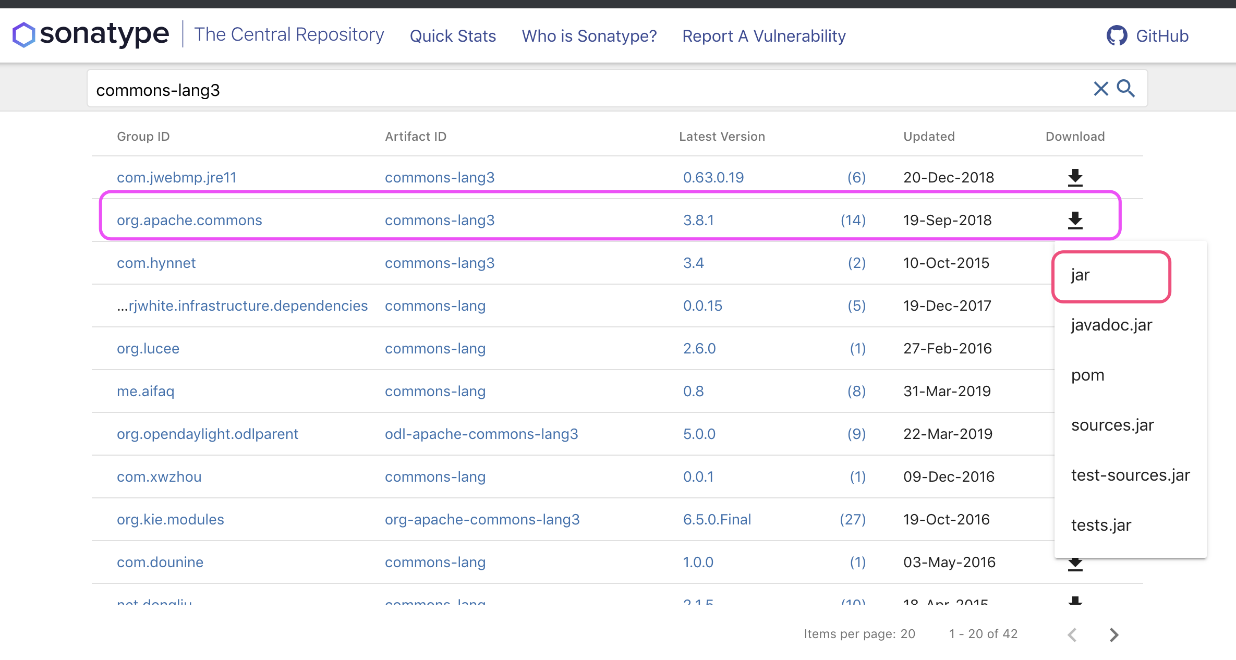Click the GitHub octocat icon
Image resolution: width=1236 pixels, height=660 pixels.
tap(1117, 36)
